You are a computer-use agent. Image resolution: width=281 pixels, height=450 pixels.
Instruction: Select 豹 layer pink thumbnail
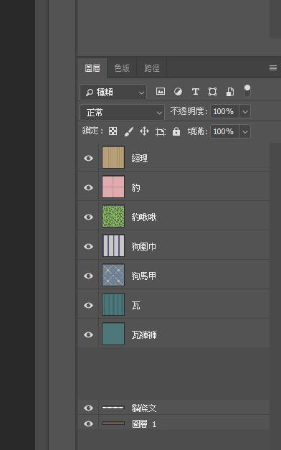(113, 187)
